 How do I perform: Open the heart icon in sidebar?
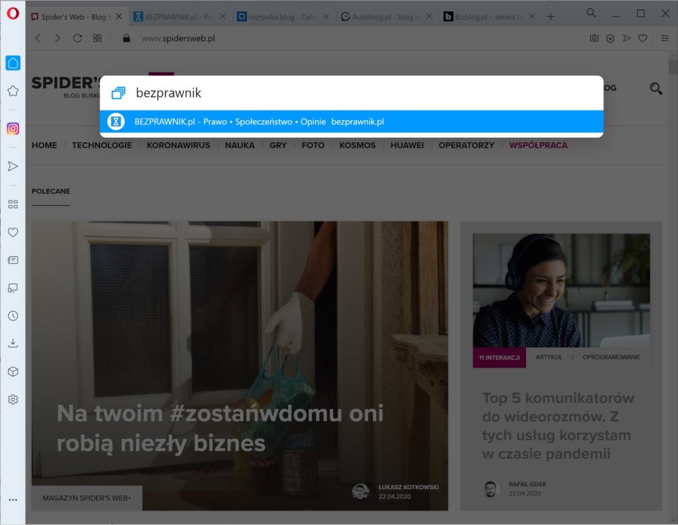(x=13, y=232)
